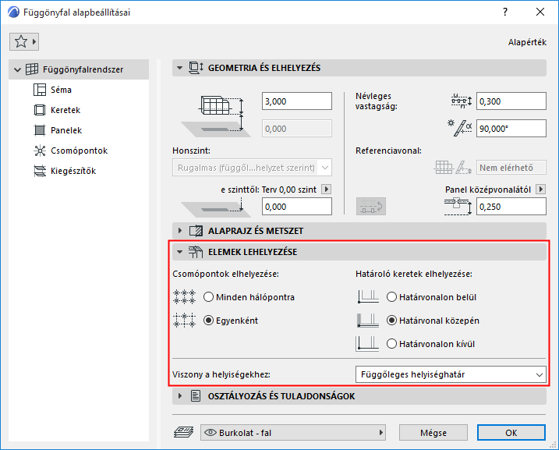Open the Favorites star button
This screenshot has height=450, width=559.
coord(24,41)
